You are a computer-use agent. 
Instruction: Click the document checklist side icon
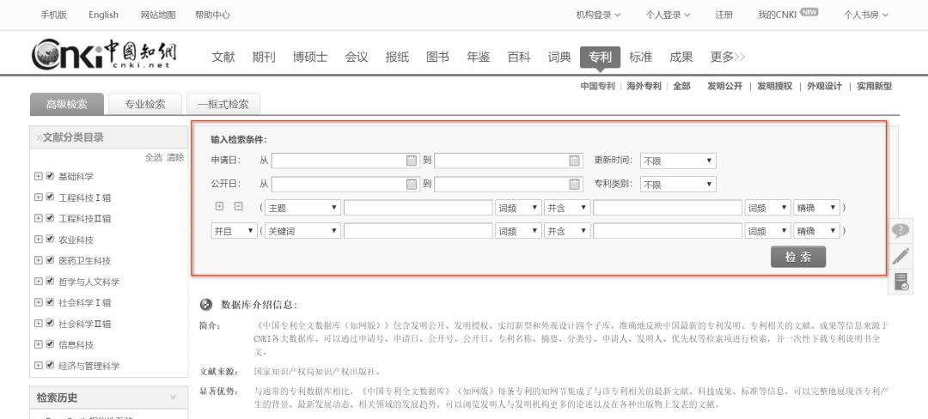[901, 282]
